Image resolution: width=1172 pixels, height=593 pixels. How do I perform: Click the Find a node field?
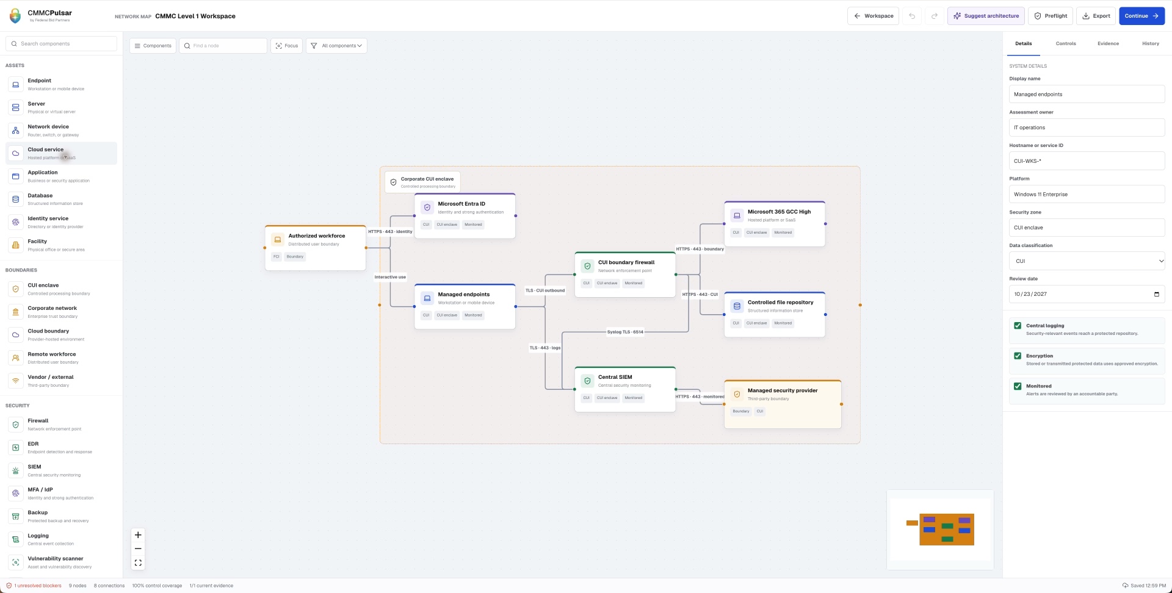pos(223,46)
